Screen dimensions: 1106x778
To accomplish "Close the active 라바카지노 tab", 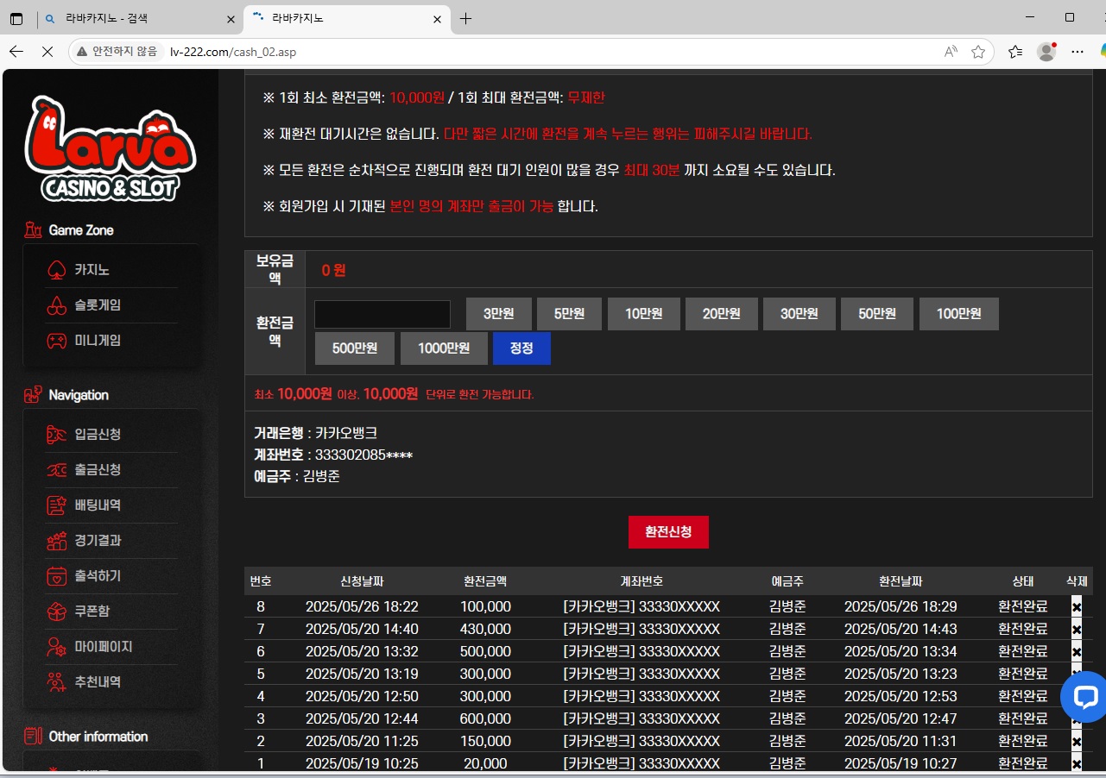I will pyautogui.click(x=437, y=19).
